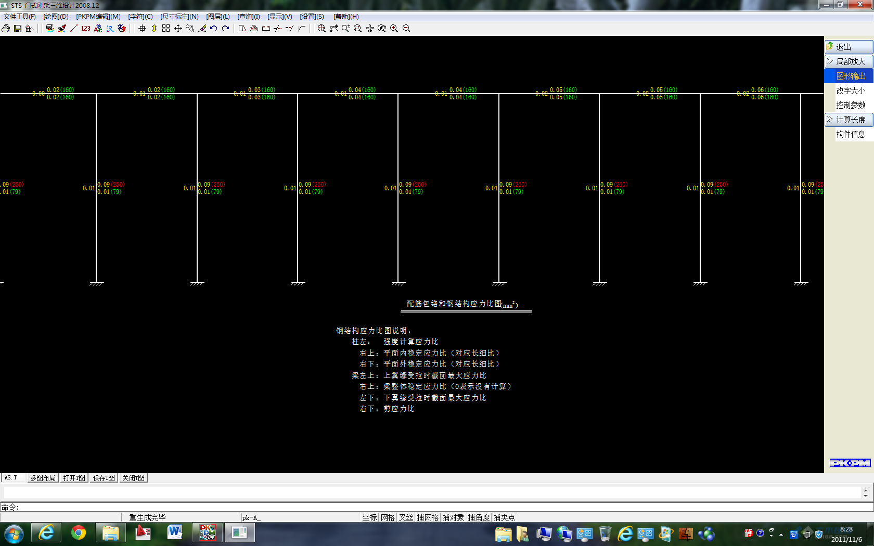The image size is (874, 546).
Task: Toggle 捕夹点 grip snap in status bar
Action: click(505, 517)
